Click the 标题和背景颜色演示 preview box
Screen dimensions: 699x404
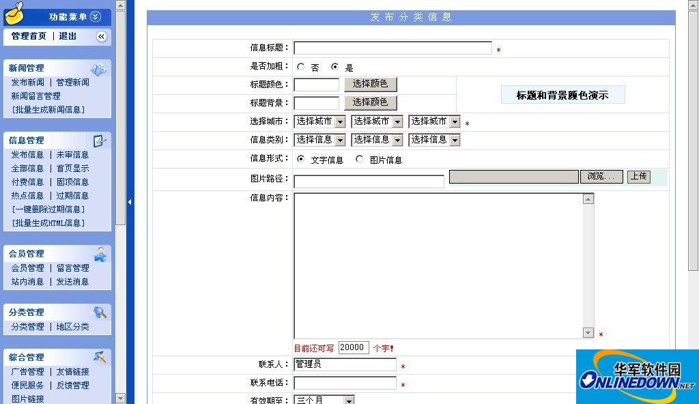pyautogui.click(x=562, y=95)
